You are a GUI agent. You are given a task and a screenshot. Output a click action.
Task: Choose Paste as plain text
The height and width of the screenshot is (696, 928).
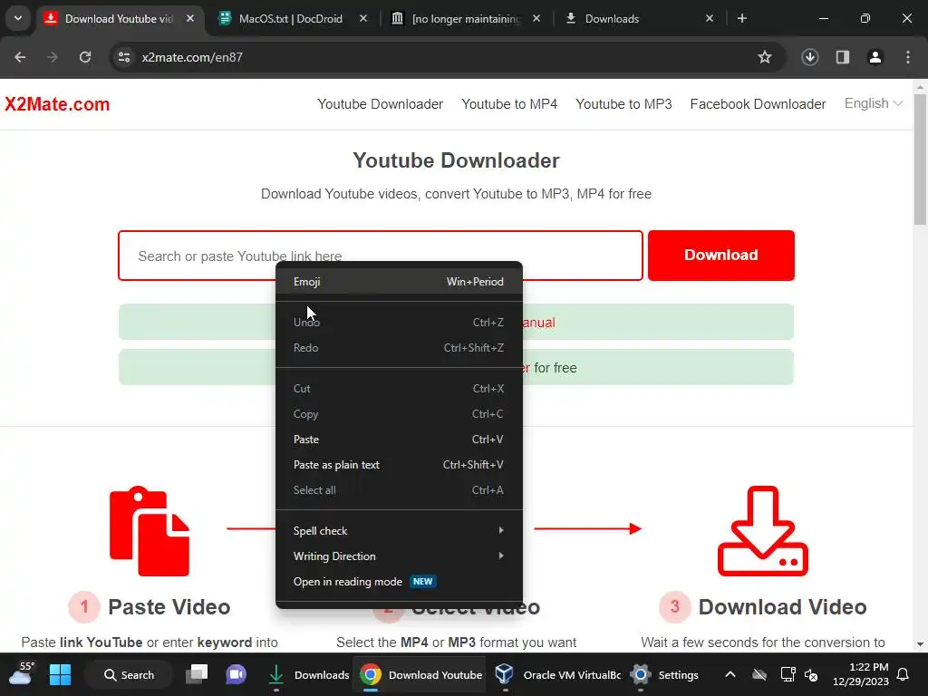point(399,465)
